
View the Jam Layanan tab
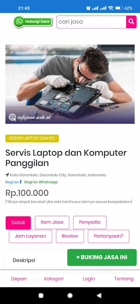[x=30, y=236]
